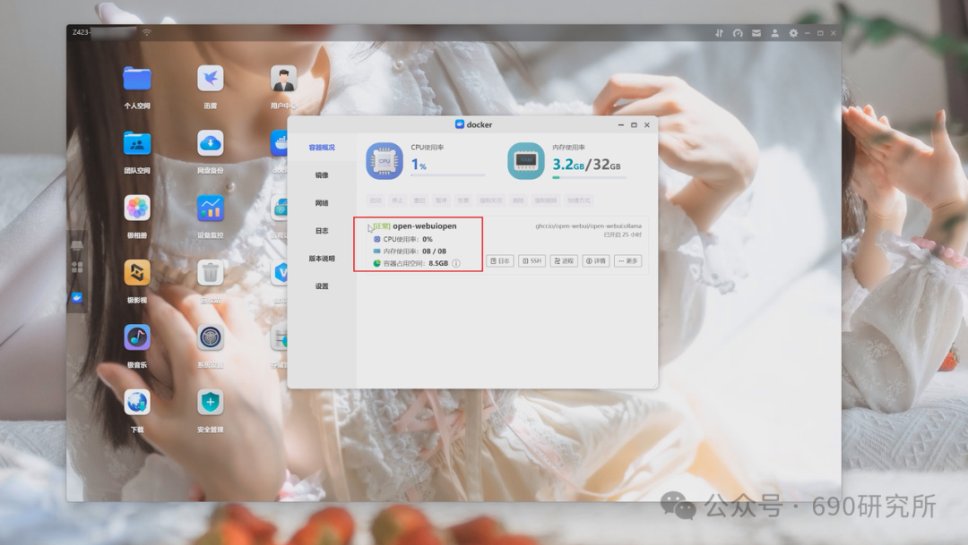Viewport: 968px width, 545px height.
Task: Click the desktop icon at top of left dock
Action: point(77,245)
